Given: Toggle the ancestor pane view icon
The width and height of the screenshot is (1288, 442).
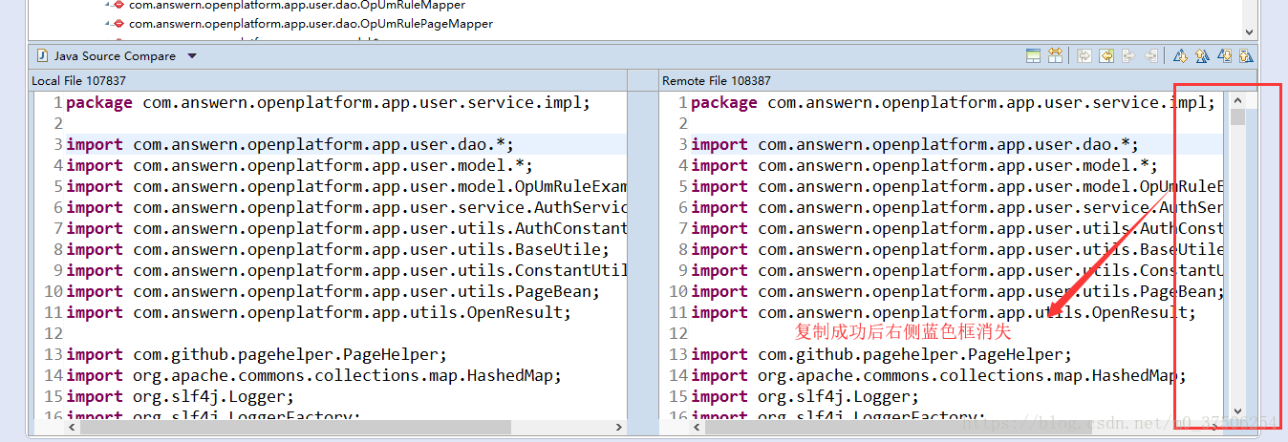Looking at the screenshot, I should pos(1033,56).
